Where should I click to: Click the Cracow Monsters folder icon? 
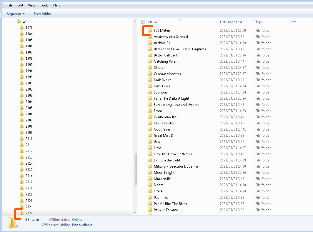150,74
